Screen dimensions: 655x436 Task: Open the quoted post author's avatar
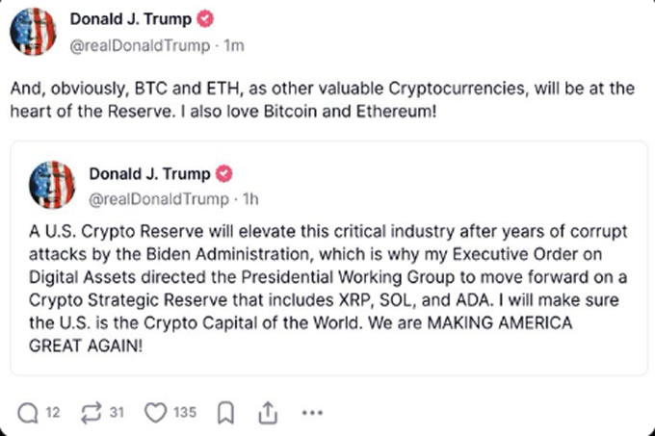[x=53, y=185]
